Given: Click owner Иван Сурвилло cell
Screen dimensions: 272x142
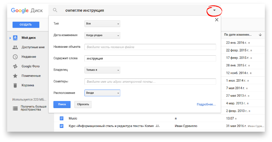Looking at the screenshot, I should click(186, 126).
